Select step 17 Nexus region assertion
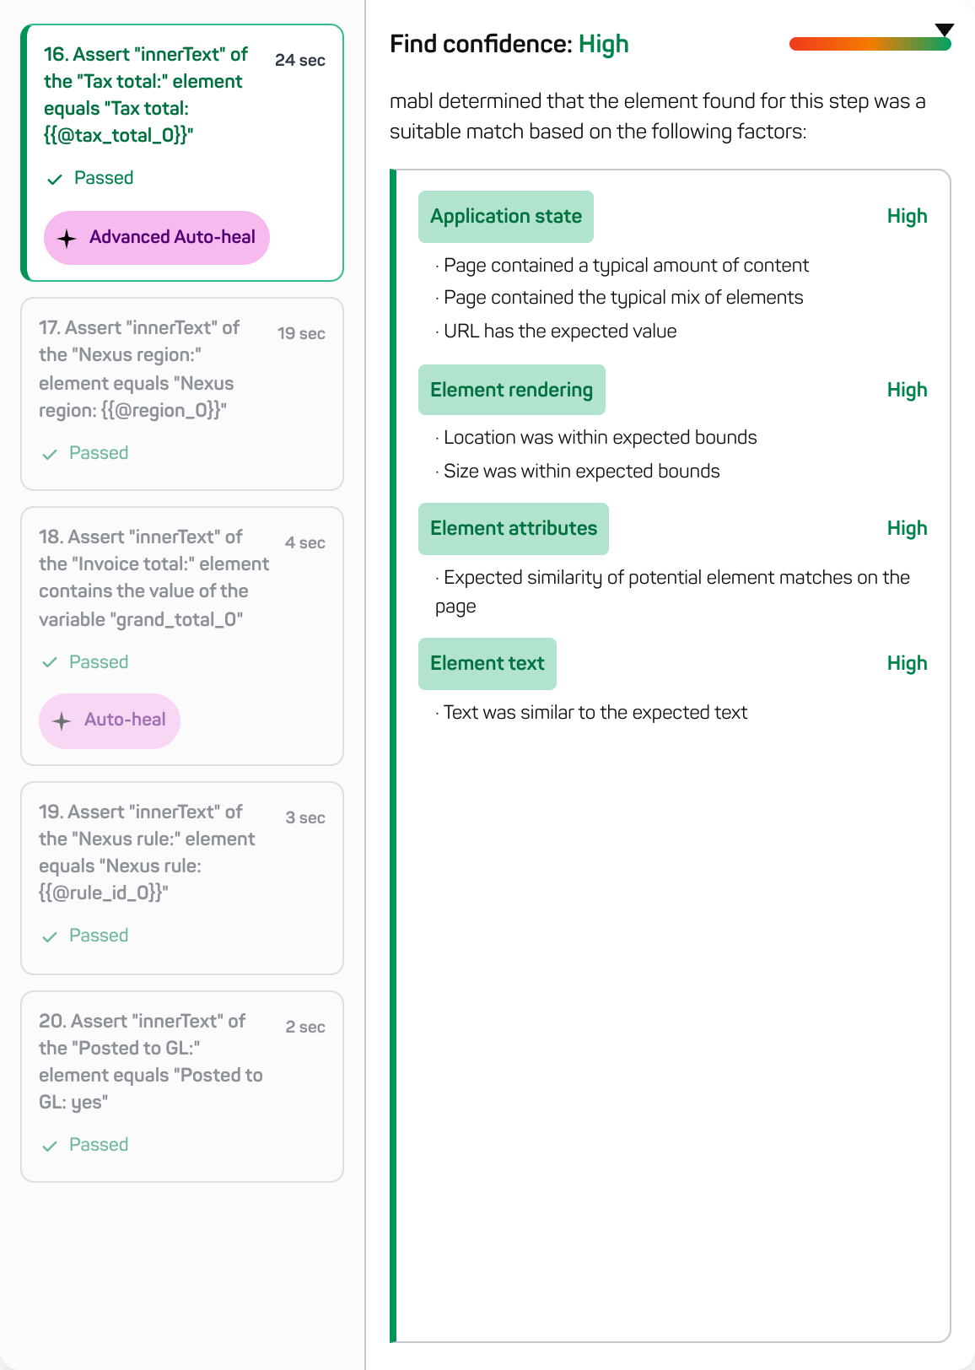 182,394
